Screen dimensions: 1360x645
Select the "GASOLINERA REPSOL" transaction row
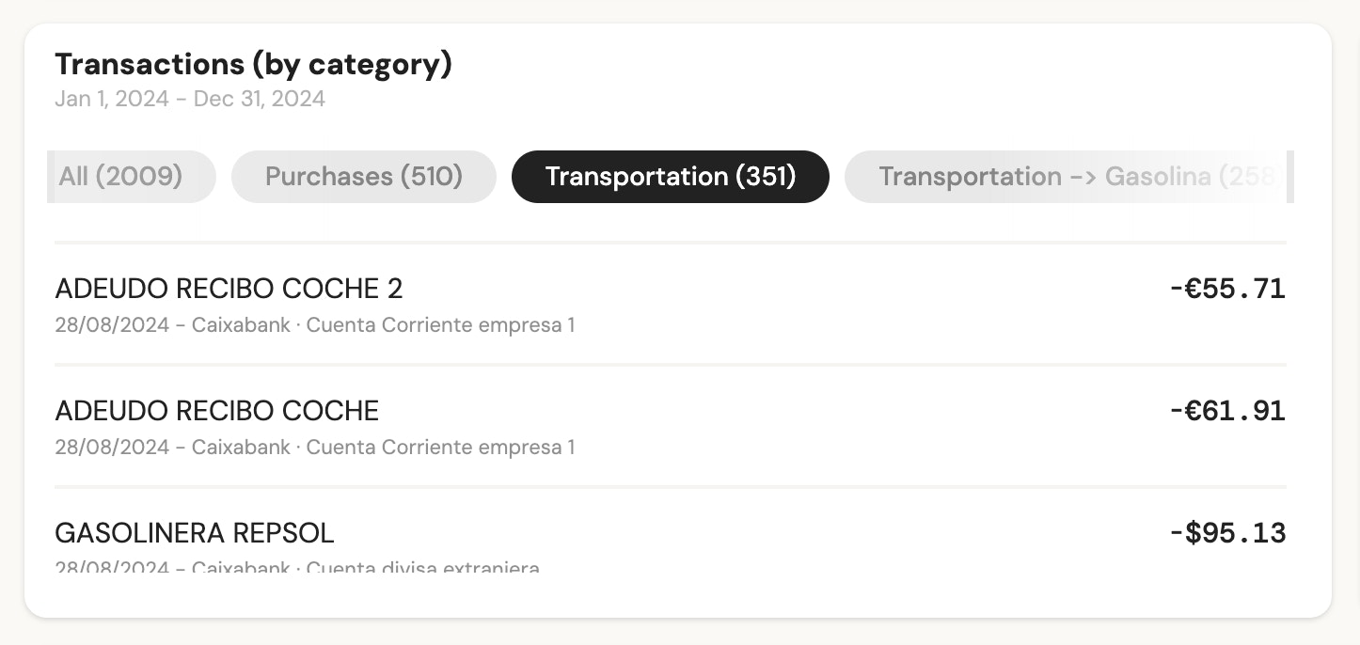pyautogui.click(x=195, y=533)
